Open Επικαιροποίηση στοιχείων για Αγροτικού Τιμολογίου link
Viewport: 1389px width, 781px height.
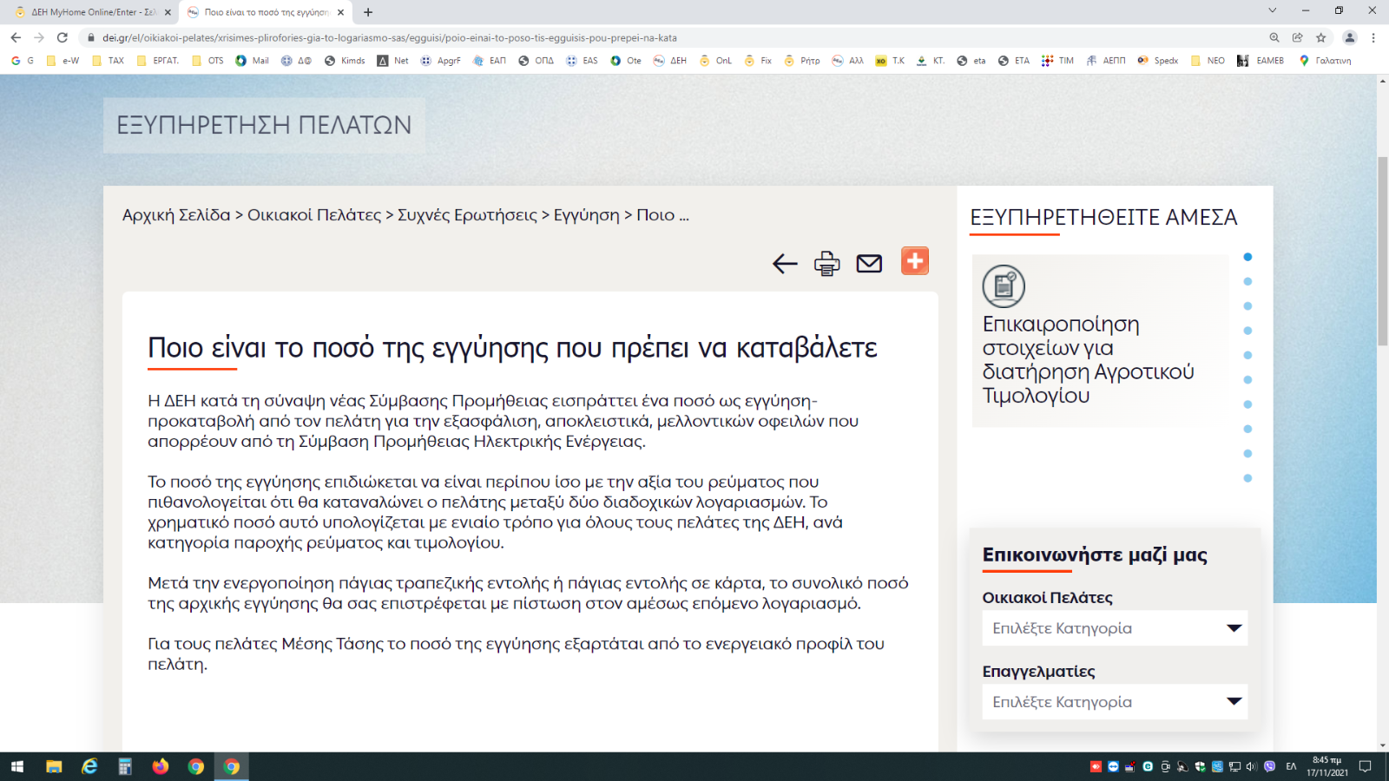pyautogui.click(x=1088, y=359)
